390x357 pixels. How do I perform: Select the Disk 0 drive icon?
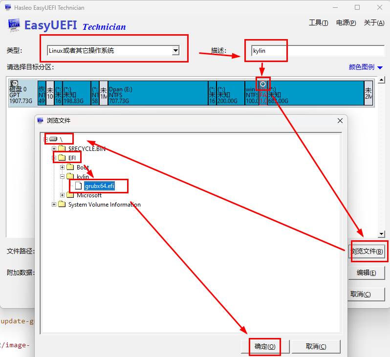[x=14, y=84]
